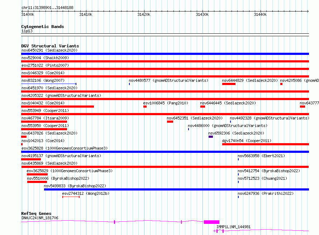Select the nsv529004 (Shaikh2009) label
This screenshot has height=235, width=319.
45,58
